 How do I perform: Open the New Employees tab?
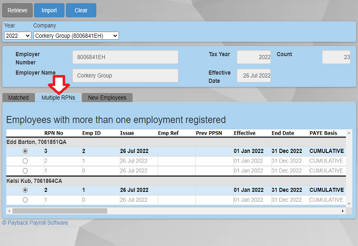click(x=107, y=98)
